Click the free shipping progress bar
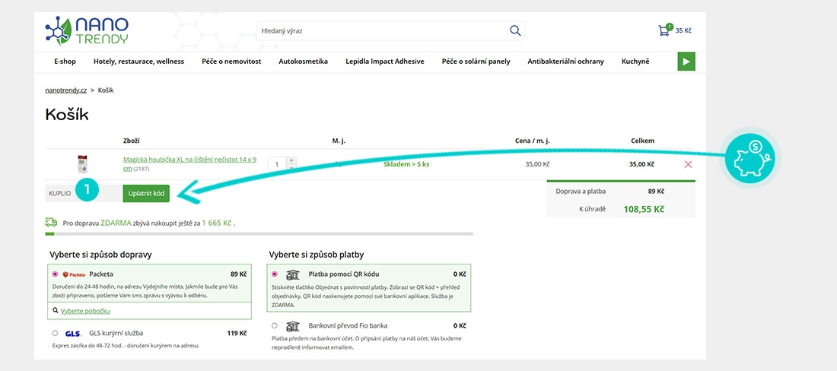Screen dimensions: 837x371 pyautogui.click(x=259, y=233)
